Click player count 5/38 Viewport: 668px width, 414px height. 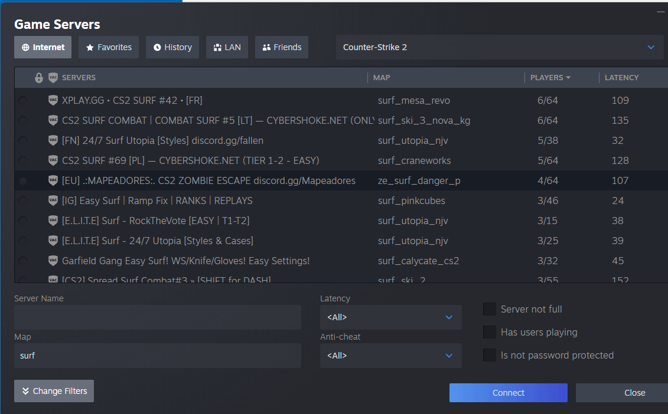tap(548, 140)
